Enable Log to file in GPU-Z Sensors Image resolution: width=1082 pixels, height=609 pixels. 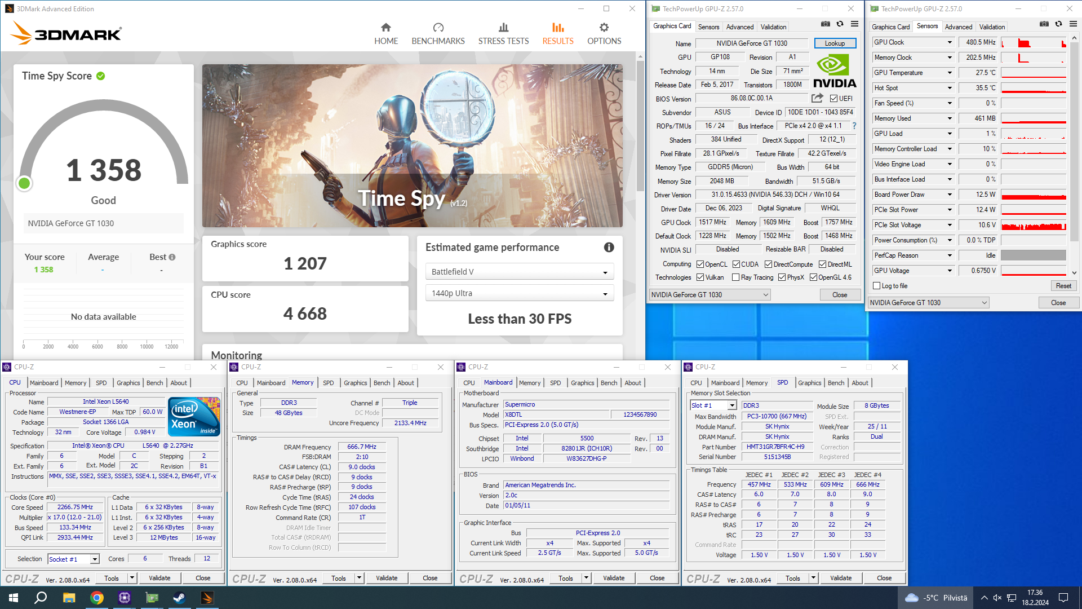pos(876,286)
